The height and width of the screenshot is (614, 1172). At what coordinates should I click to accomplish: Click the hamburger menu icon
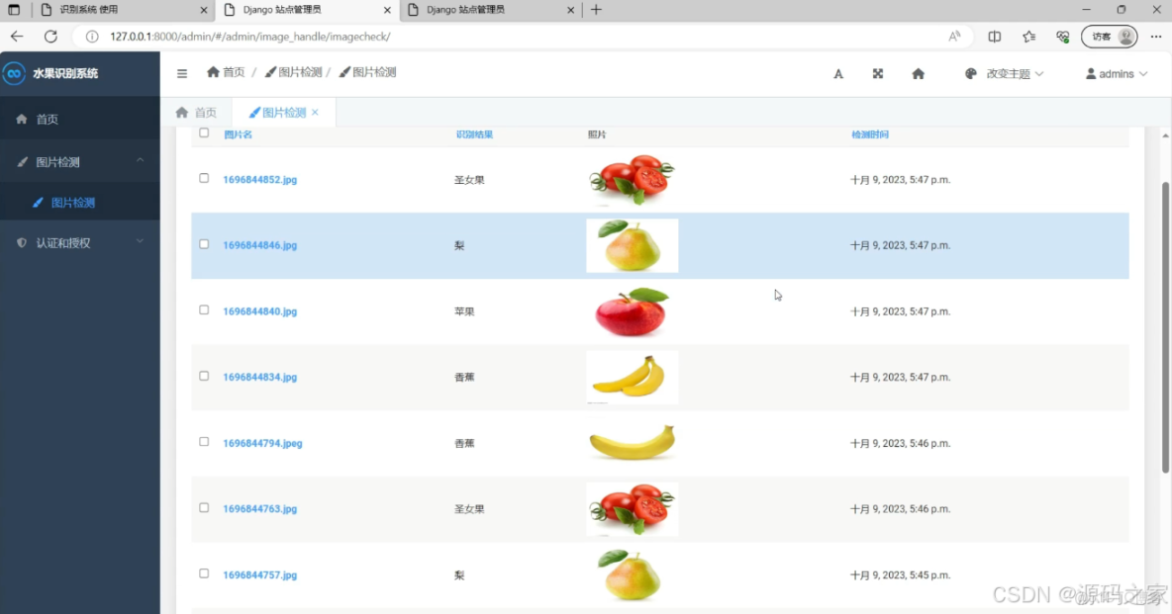[182, 72]
